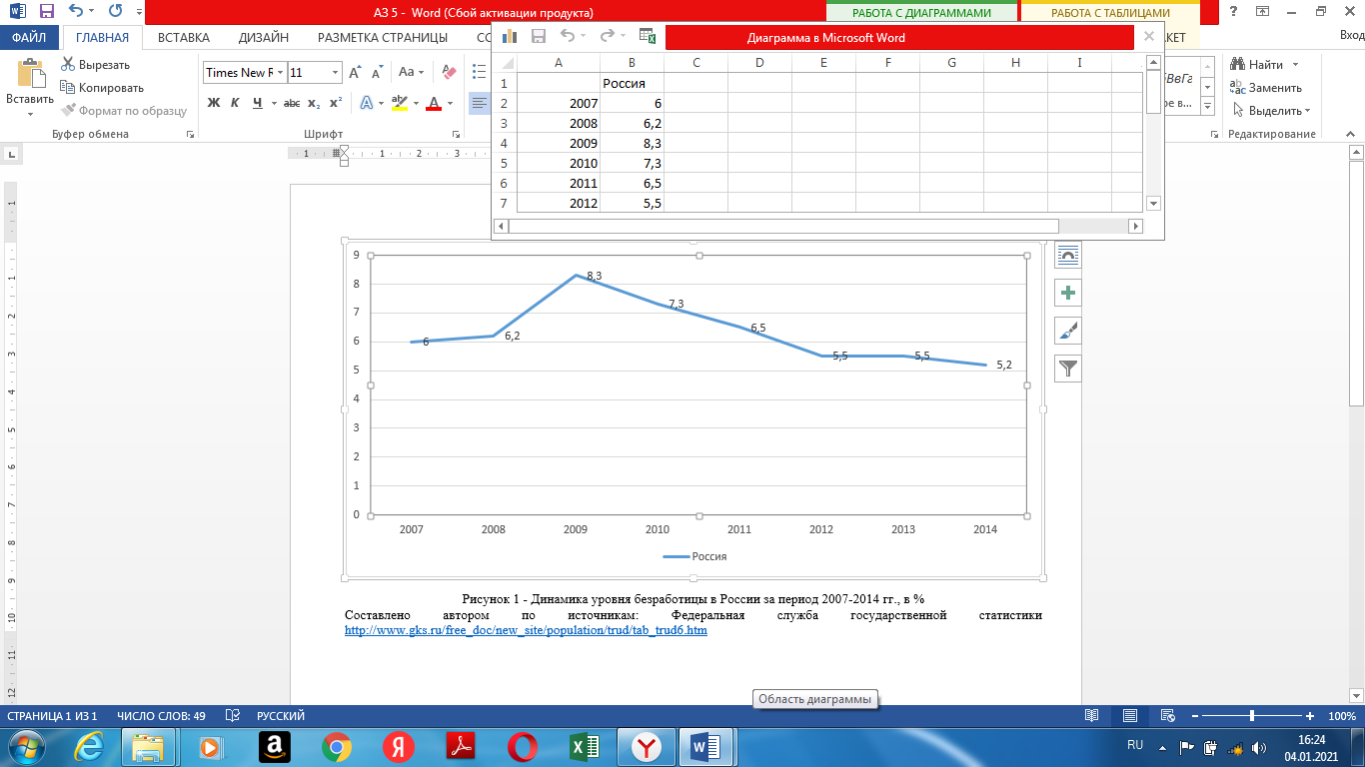This screenshot has width=1365, height=767.
Task: Open the gks.ru source hyperlink
Action: 526,630
